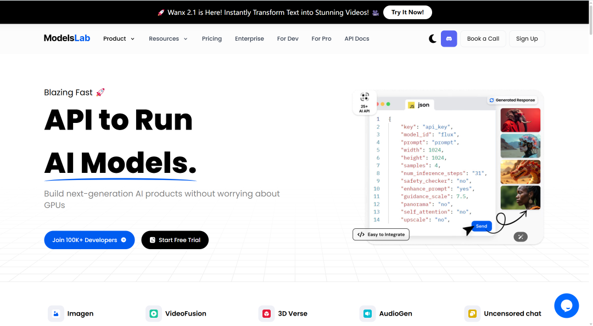
Task: Click the Send button in code demo
Action: pos(482,226)
